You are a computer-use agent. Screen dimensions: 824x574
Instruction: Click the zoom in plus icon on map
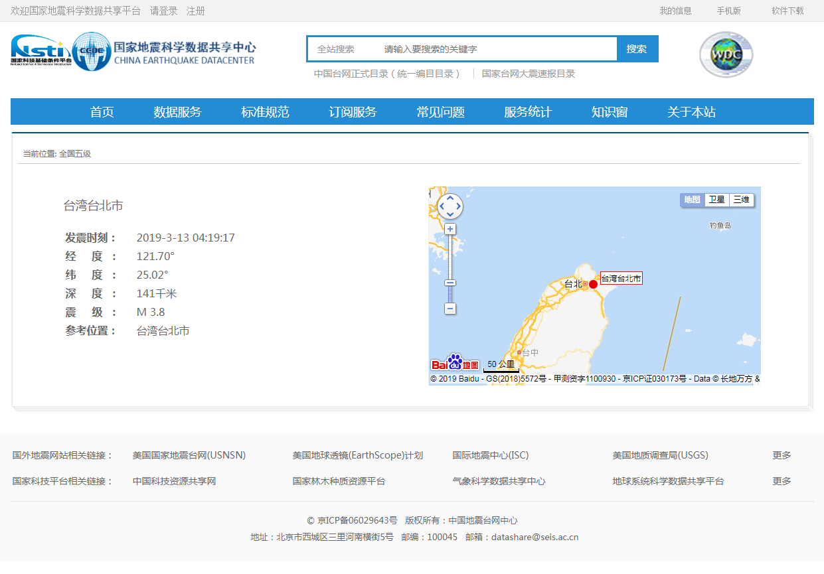[450, 228]
